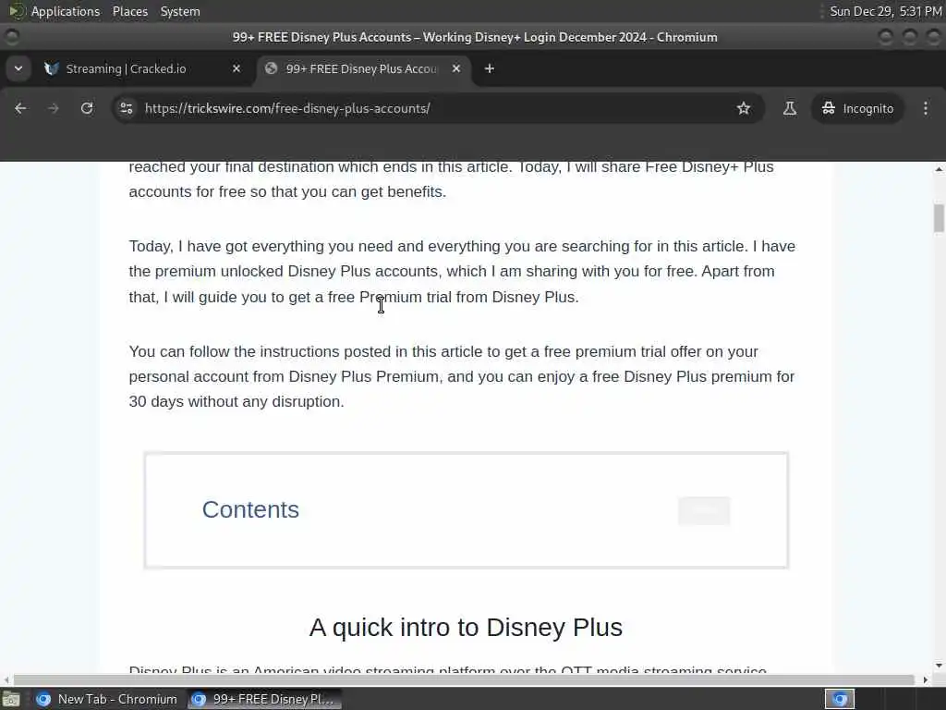Click the scroll up arrow on vertical scrollbar
Image resolution: width=946 pixels, height=710 pixels.
click(939, 170)
